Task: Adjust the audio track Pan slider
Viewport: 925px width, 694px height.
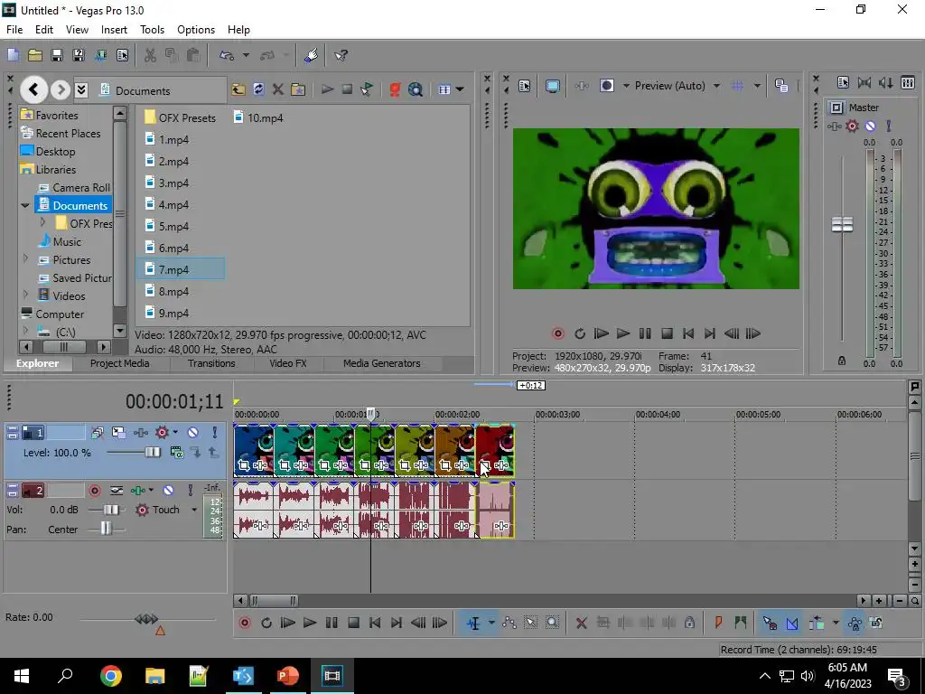Action: (x=106, y=529)
